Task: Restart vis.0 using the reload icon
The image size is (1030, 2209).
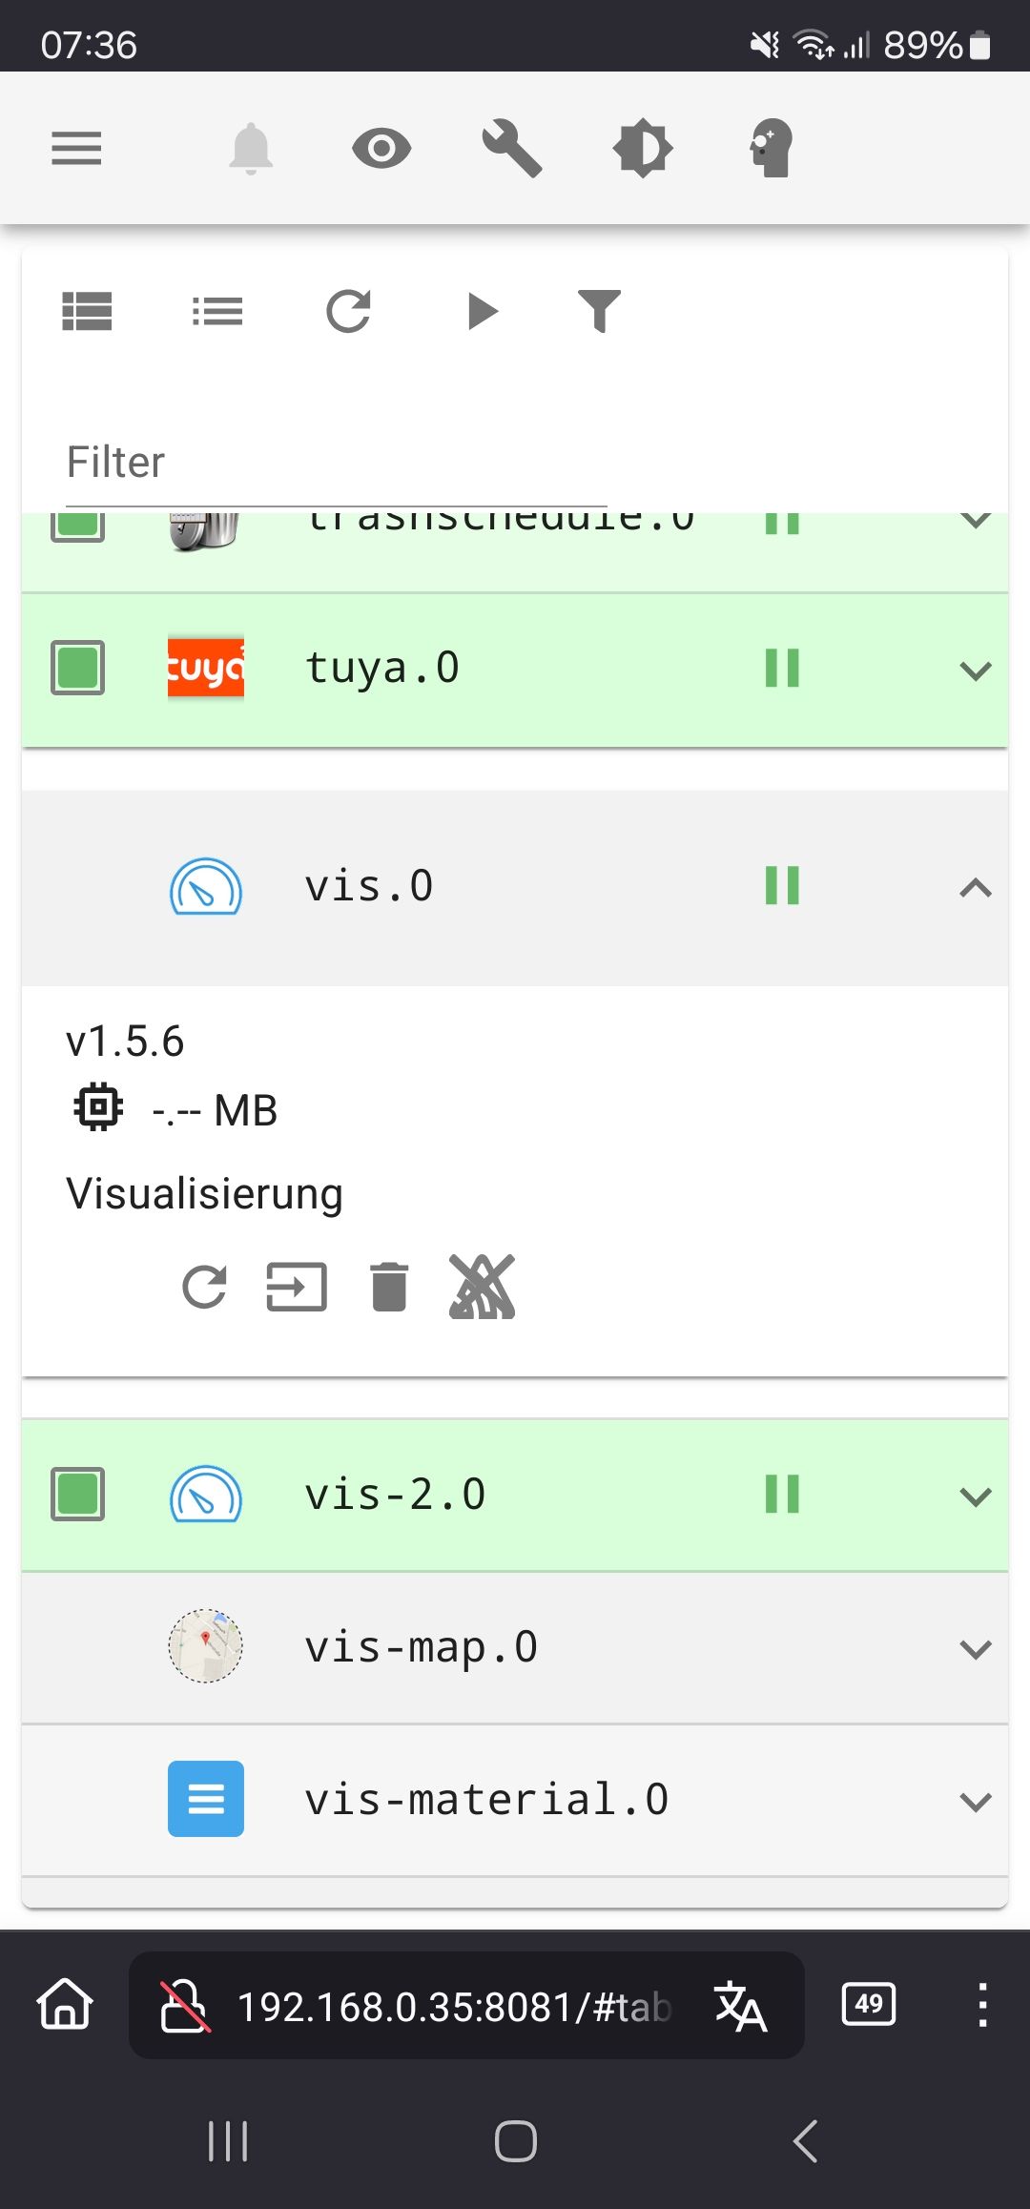Action: [x=205, y=1287]
